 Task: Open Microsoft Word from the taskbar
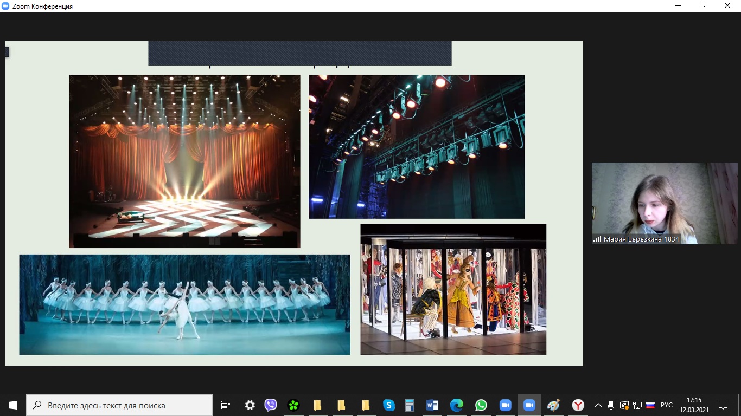tap(432, 405)
